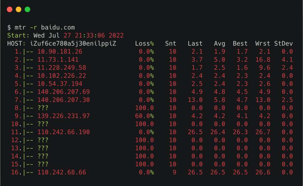Click the ??? host on hop 8
303x186 pixels.
coord(43,108)
